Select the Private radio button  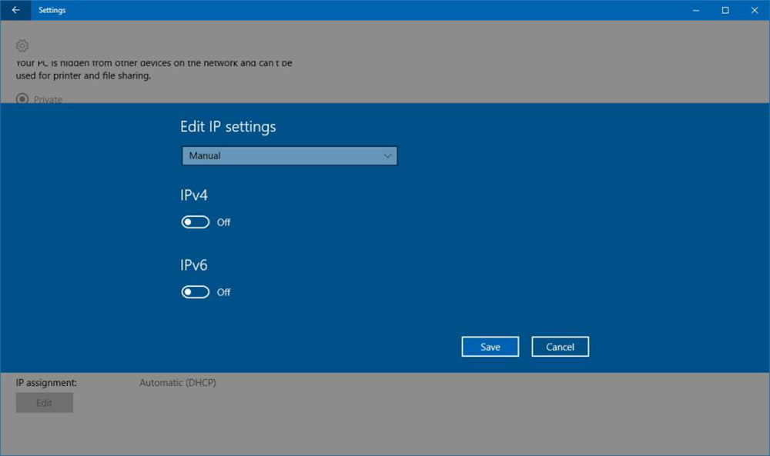tap(22, 99)
